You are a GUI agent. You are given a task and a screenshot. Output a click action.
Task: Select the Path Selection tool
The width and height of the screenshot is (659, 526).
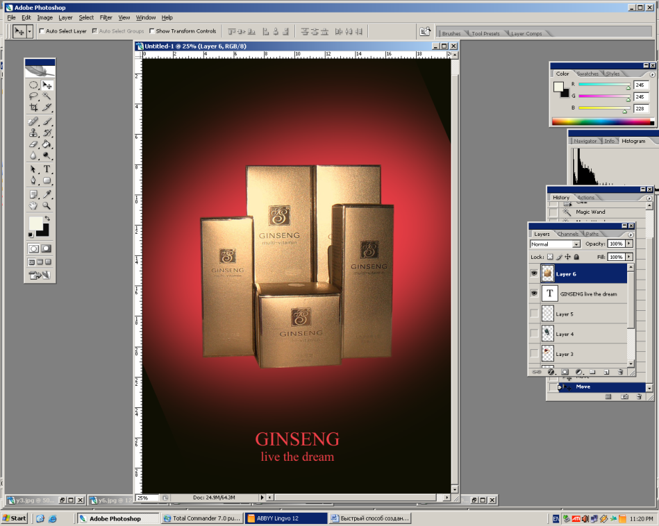click(x=33, y=169)
